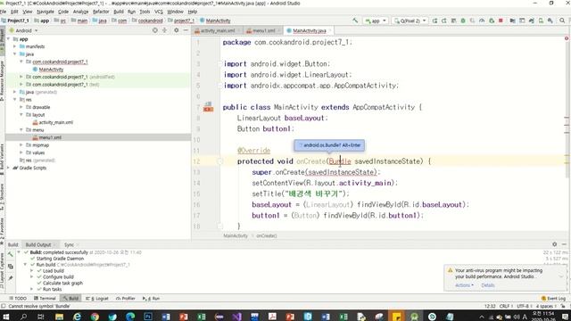Click the Windows Start button
The width and height of the screenshot is (571, 321).
[x=6, y=317]
